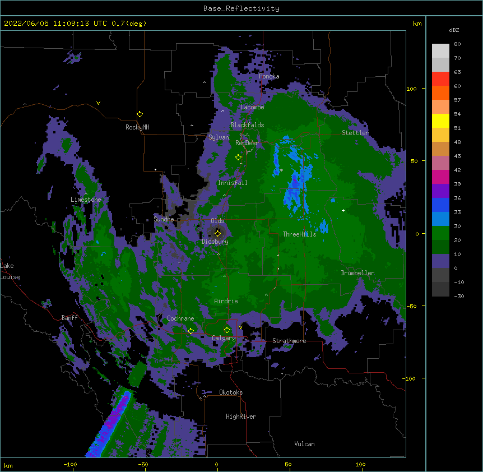Click the yellow V marker east of Calgary

(x=240, y=327)
